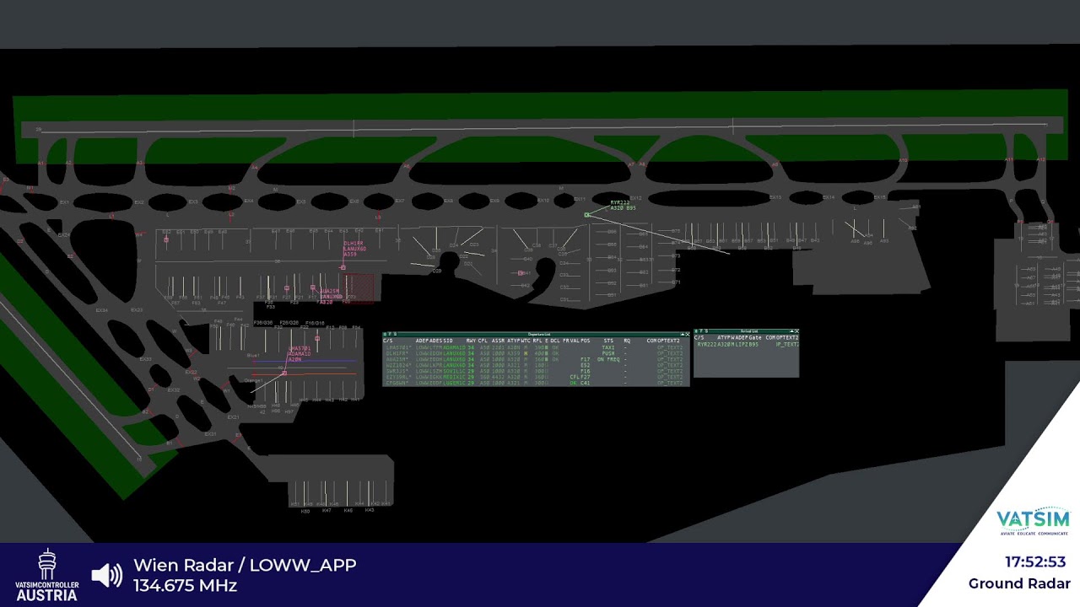
Task: Click the 134.675 MHz frequency text
Action: click(x=185, y=585)
